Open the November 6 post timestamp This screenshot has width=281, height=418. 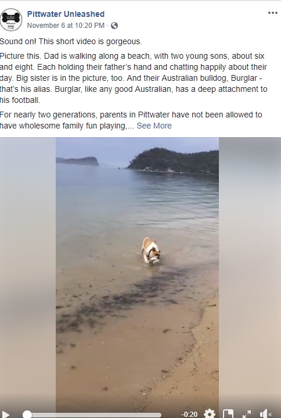66,26
